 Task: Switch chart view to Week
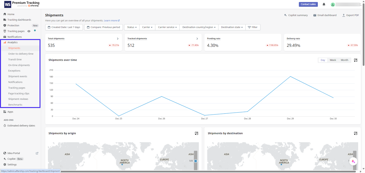pyautogui.click(x=333, y=60)
